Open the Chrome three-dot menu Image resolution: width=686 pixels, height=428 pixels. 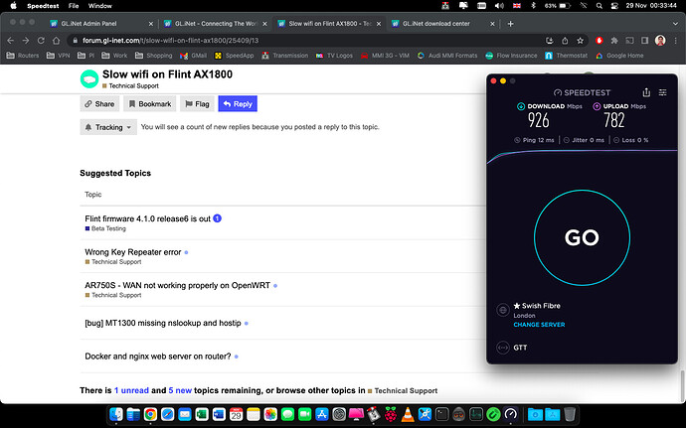coord(675,41)
